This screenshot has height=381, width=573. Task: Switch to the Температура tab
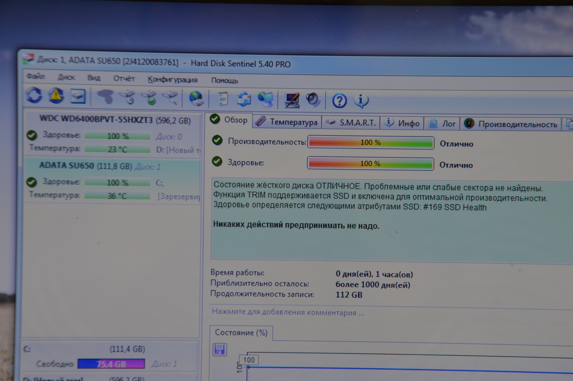[x=287, y=122]
